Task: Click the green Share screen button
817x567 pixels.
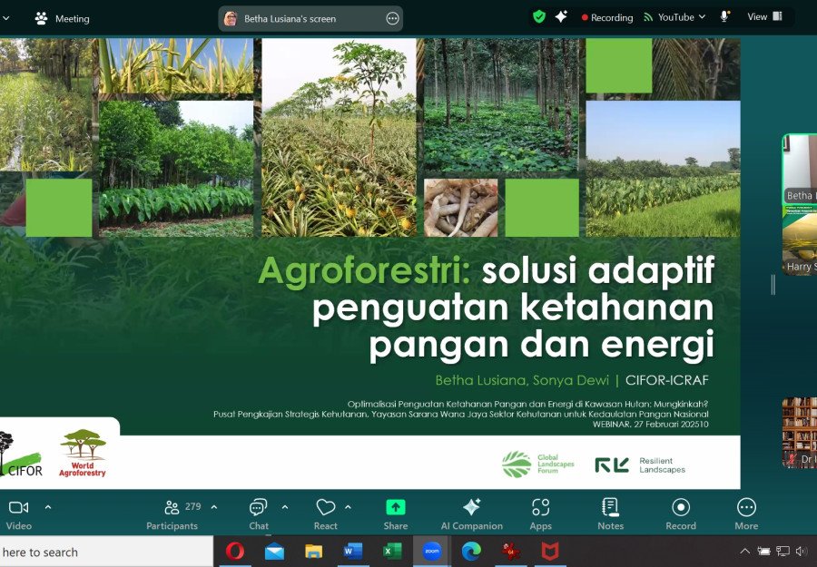Action: 395,513
